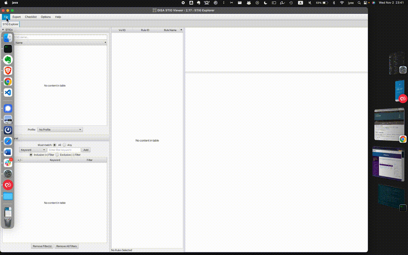Open Slack from the Dock
Image resolution: width=408 pixels, height=255 pixels.
(x=8, y=163)
